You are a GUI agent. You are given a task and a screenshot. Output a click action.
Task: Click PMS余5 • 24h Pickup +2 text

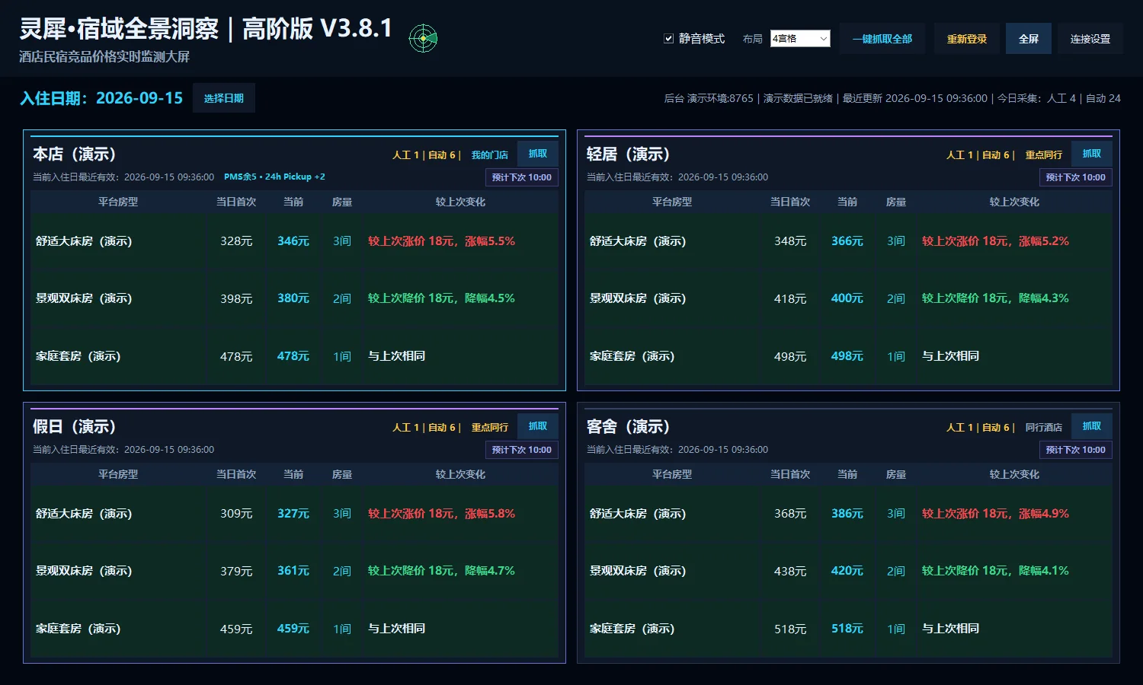coord(274,177)
